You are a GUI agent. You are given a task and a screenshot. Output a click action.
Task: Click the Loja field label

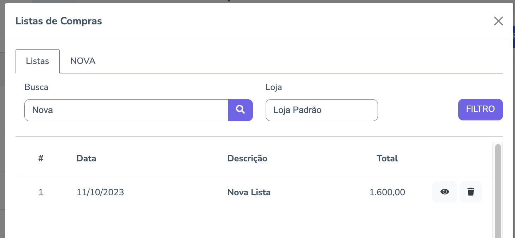tap(273, 87)
